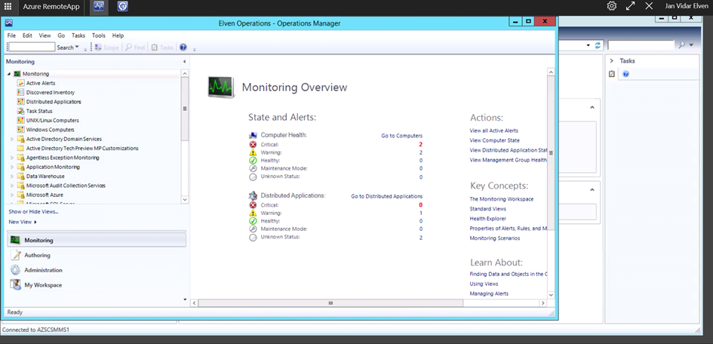
Task: Click Managing Alerts link
Action: pos(489,293)
